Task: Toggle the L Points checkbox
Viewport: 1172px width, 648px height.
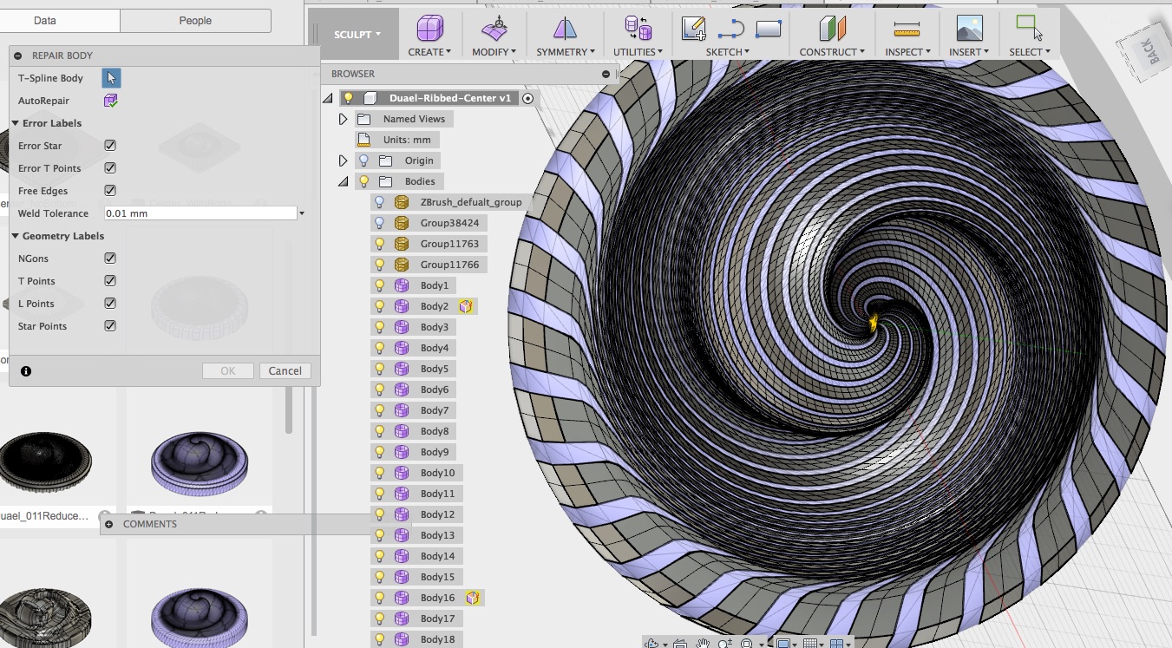Action: (110, 304)
